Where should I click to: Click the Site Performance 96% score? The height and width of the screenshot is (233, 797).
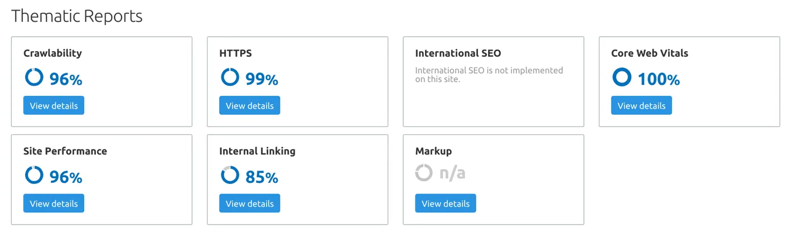(66, 178)
